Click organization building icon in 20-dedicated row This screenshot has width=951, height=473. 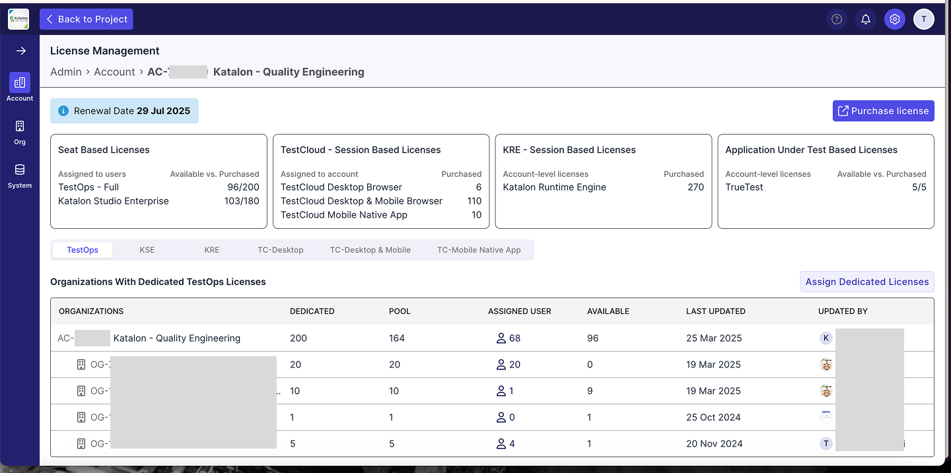click(81, 365)
